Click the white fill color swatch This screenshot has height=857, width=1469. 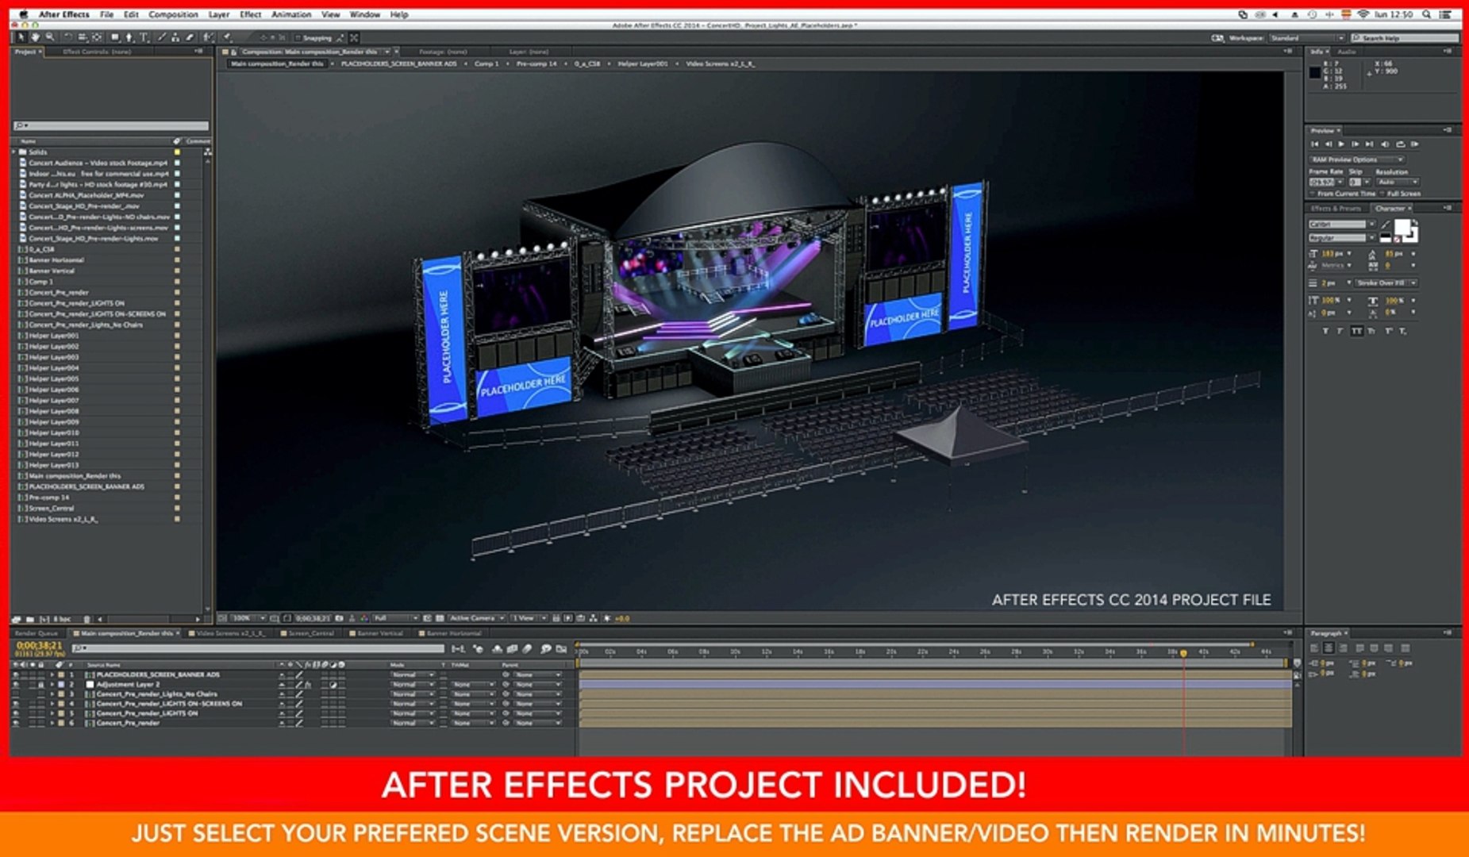point(1402,227)
